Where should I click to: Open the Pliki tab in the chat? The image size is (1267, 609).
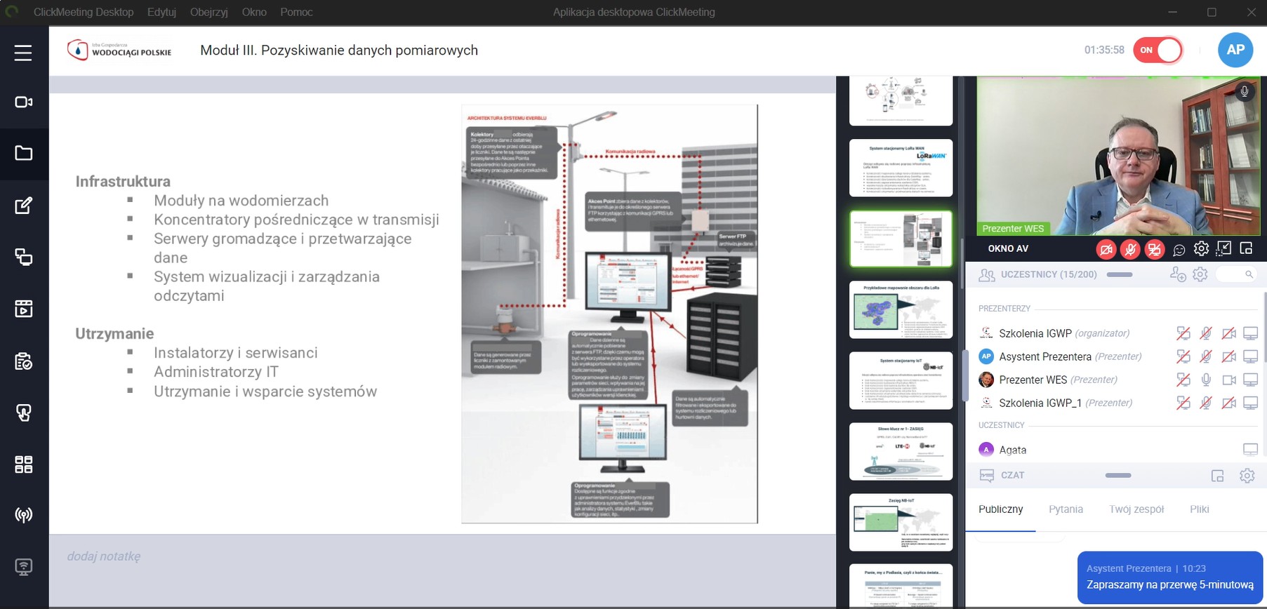coord(1199,509)
